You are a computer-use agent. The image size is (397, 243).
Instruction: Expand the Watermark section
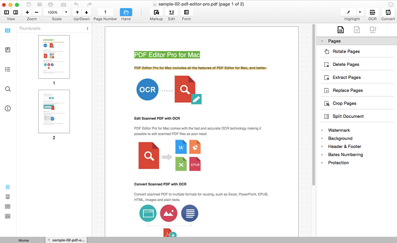(322, 130)
